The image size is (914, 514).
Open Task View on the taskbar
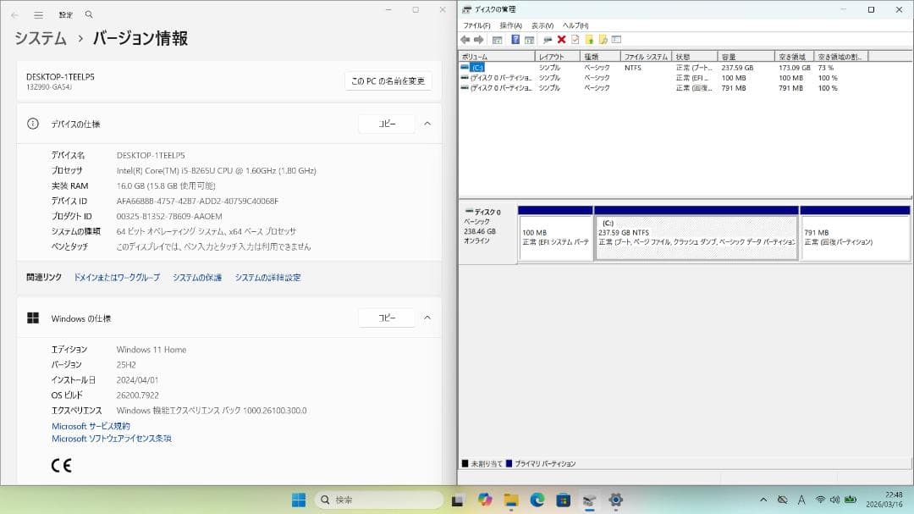[458, 500]
